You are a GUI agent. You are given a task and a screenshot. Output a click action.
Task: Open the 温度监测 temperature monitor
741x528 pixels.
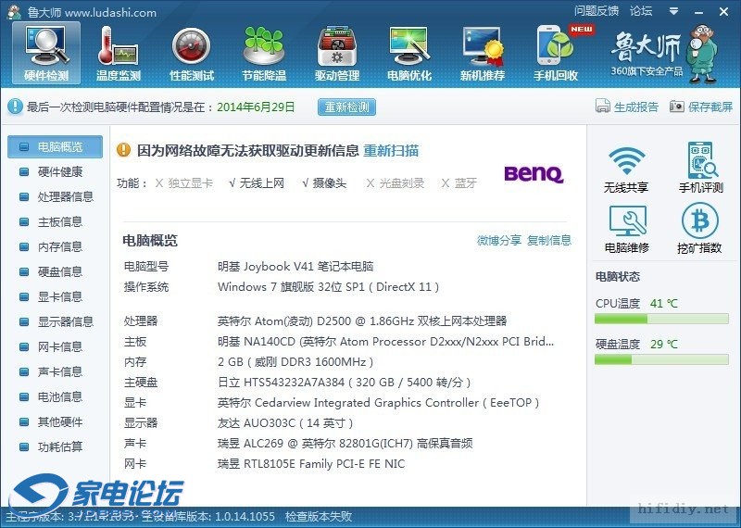click(x=119, y=53)
